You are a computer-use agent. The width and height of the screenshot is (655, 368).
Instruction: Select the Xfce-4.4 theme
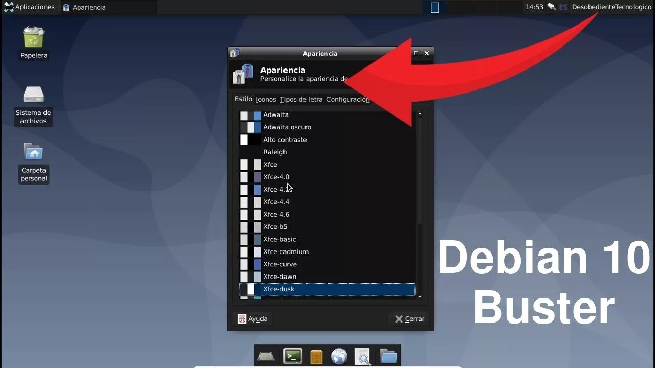(x=327, y=202)
